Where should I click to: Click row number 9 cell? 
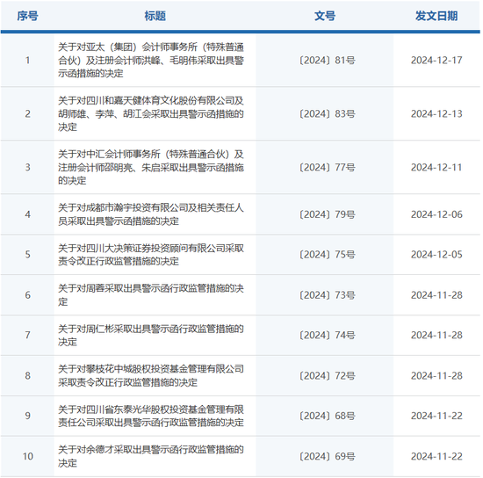[x=27, y=416]
